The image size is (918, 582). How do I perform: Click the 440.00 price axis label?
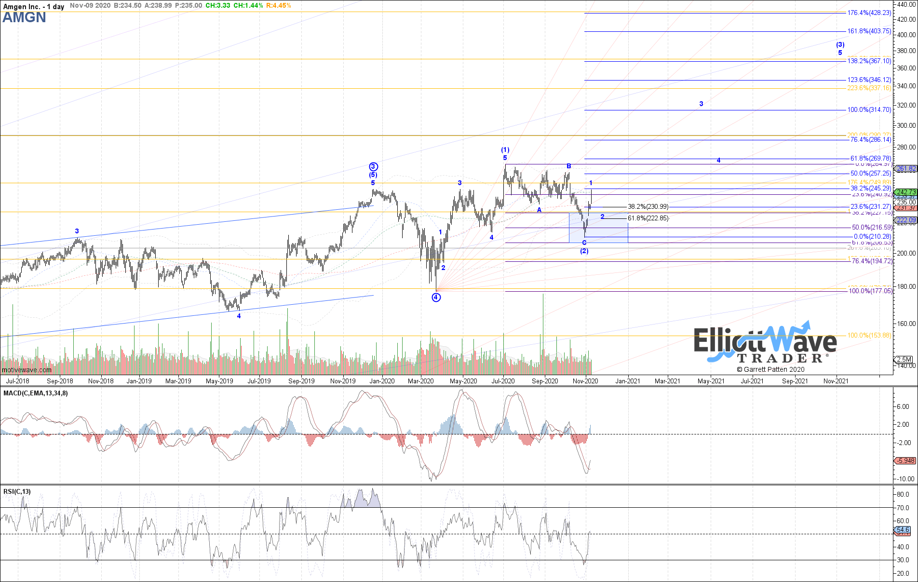click(x=906, y=4)
